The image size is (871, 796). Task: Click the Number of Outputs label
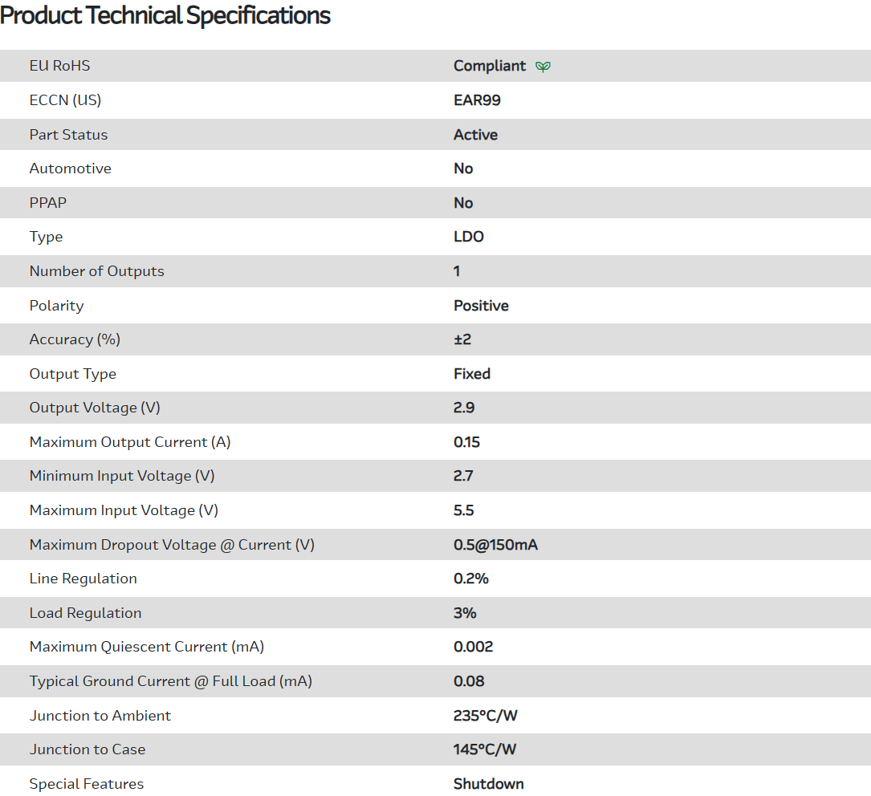point(96,271)
